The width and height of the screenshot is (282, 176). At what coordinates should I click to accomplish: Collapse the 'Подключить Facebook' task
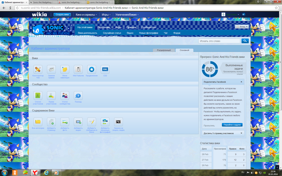click(241, 82)
